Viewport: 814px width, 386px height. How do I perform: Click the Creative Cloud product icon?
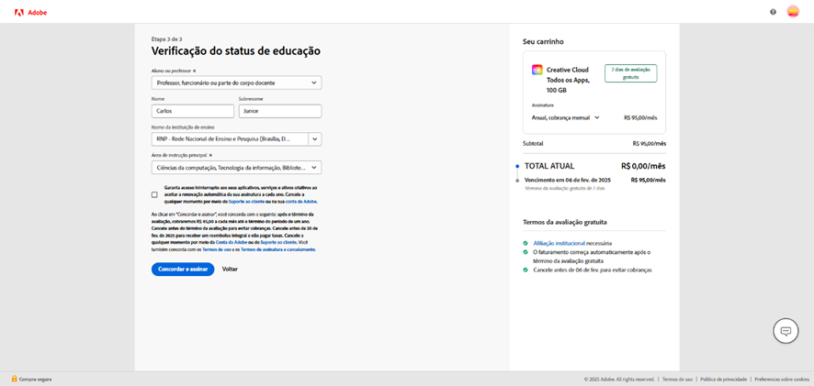tap(537, 70)
